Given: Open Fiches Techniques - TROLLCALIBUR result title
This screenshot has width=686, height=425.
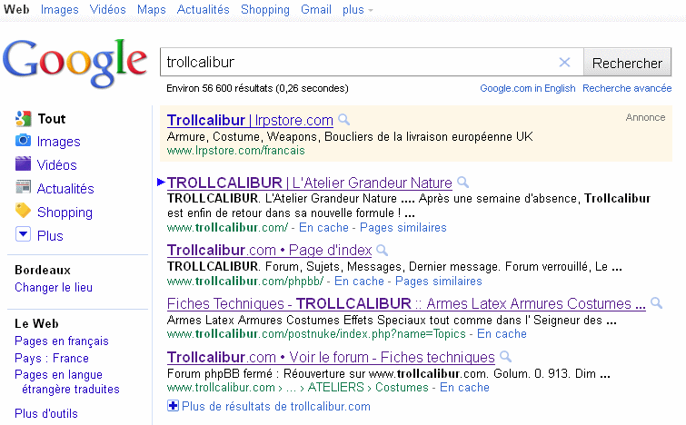Looking at the screenshot, I should [x=406, y=303].
